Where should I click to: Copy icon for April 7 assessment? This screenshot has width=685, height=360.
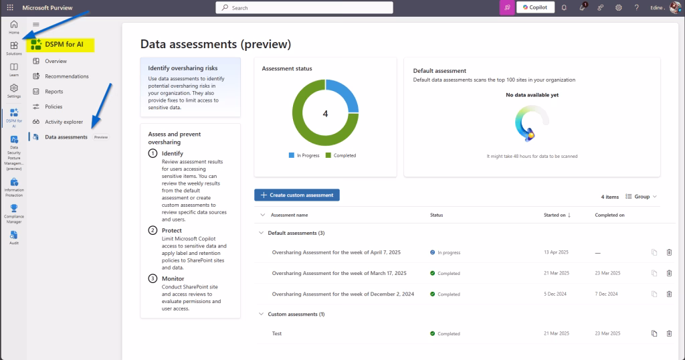coord(654,252)
